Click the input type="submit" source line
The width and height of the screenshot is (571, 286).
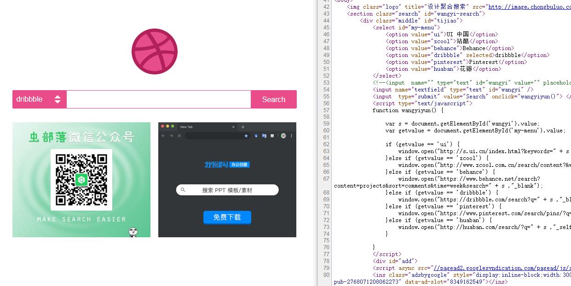[472, 97]
